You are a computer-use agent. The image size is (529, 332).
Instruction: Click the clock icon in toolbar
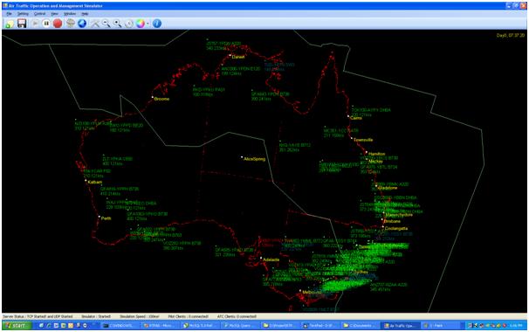(129, 24)
